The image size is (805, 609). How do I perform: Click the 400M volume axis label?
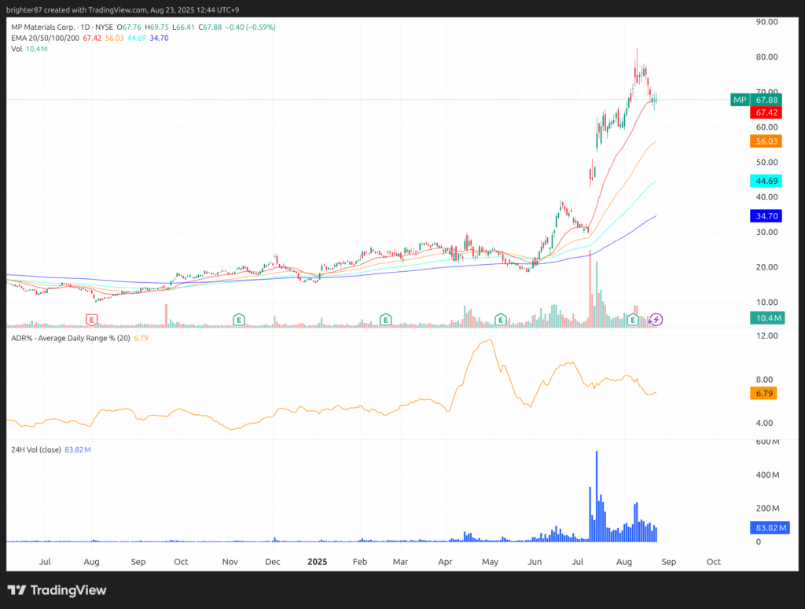[x=767, y=475]
